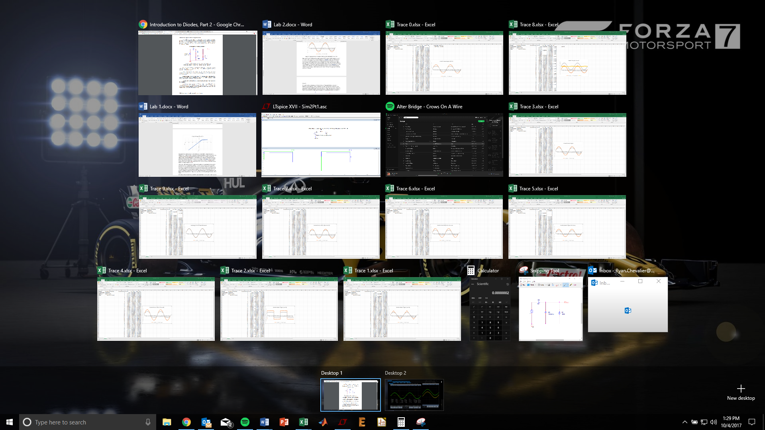Image resolution: width=765 pixels, height=430 pixels.
Task: Open Excel from the taskbar
Action: (304, 422)
